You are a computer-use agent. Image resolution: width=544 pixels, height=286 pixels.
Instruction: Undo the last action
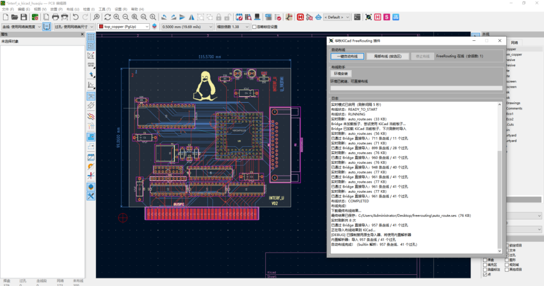[76, 17]
